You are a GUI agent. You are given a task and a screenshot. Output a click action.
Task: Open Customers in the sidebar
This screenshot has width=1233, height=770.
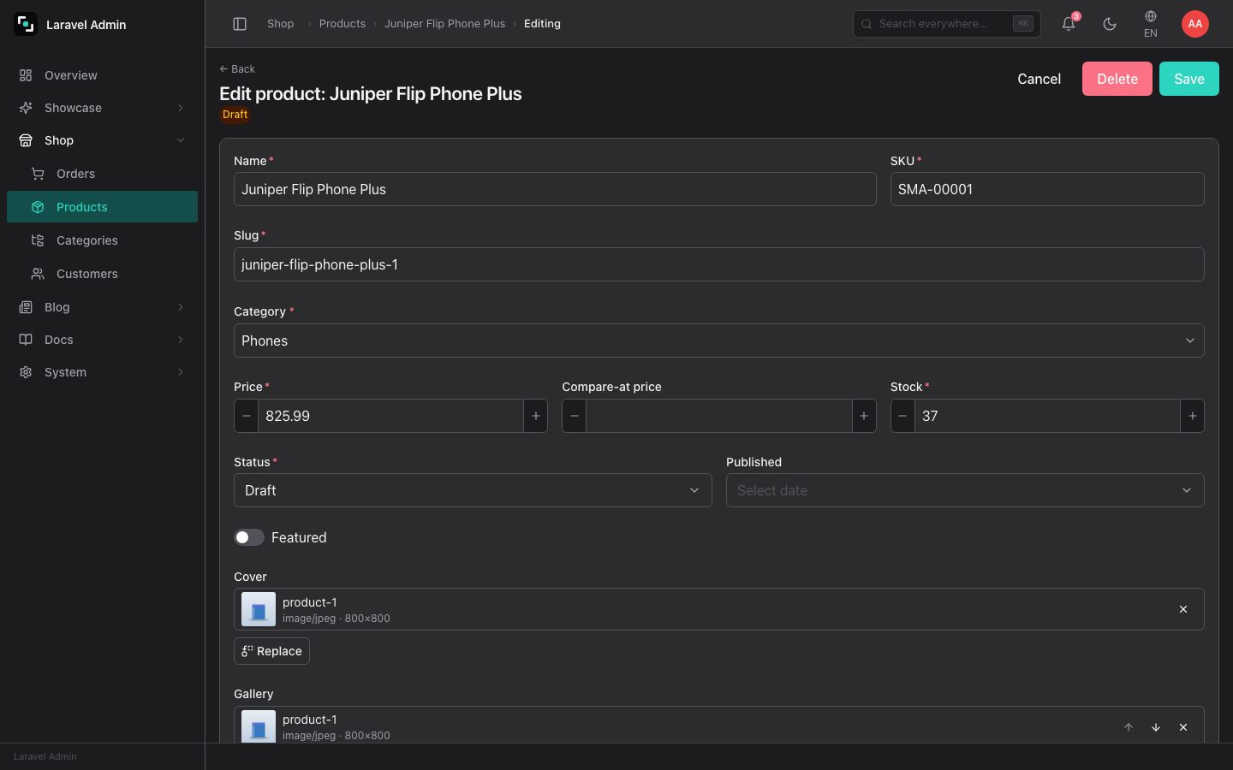pyautogui.click(x=103, y=274)
